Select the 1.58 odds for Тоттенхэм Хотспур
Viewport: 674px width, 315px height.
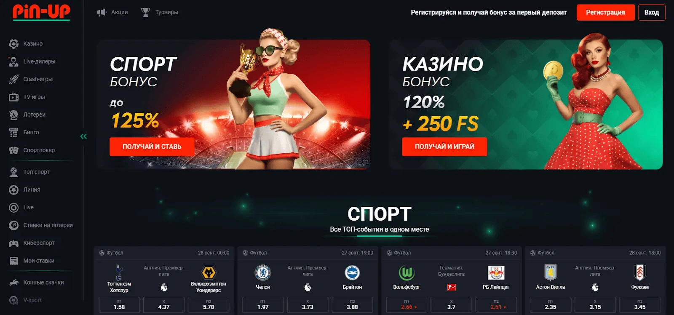pyautogui.click(x=119, y=305)
